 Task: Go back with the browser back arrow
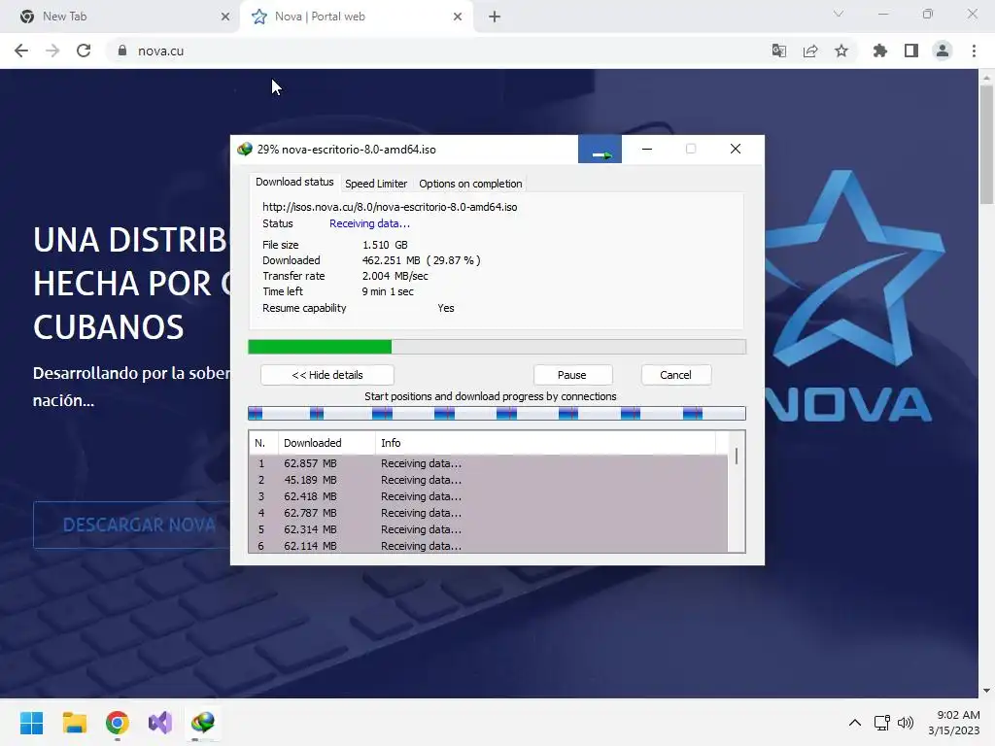(x=21, y=51)
